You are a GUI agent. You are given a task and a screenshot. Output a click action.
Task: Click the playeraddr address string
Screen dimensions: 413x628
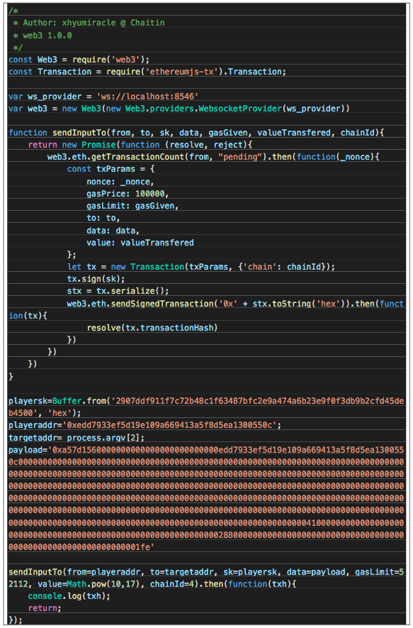[x=170, y=425]
